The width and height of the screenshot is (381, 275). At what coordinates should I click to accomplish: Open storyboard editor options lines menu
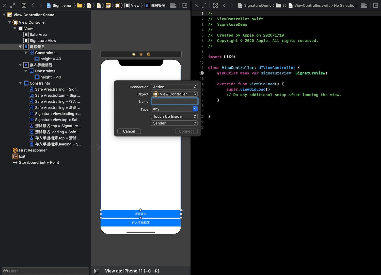[173, 5]
